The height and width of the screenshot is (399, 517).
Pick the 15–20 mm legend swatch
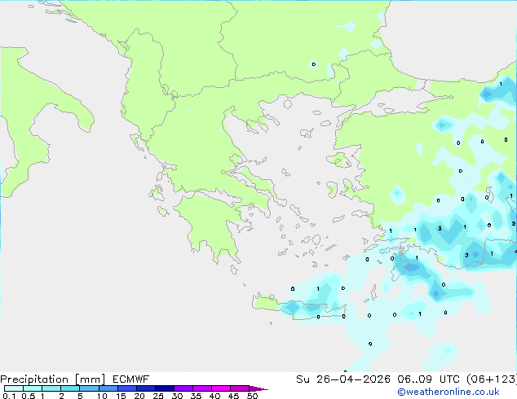127,388
